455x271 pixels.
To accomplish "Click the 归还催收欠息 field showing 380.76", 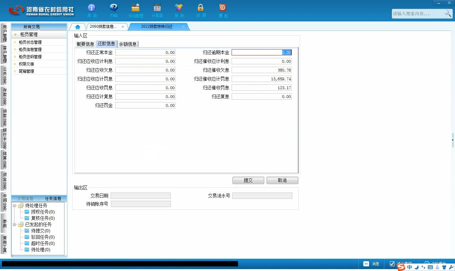I will click(262, 70).
